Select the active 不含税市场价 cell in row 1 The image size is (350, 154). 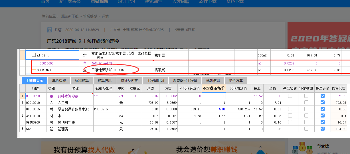(214, 96)
